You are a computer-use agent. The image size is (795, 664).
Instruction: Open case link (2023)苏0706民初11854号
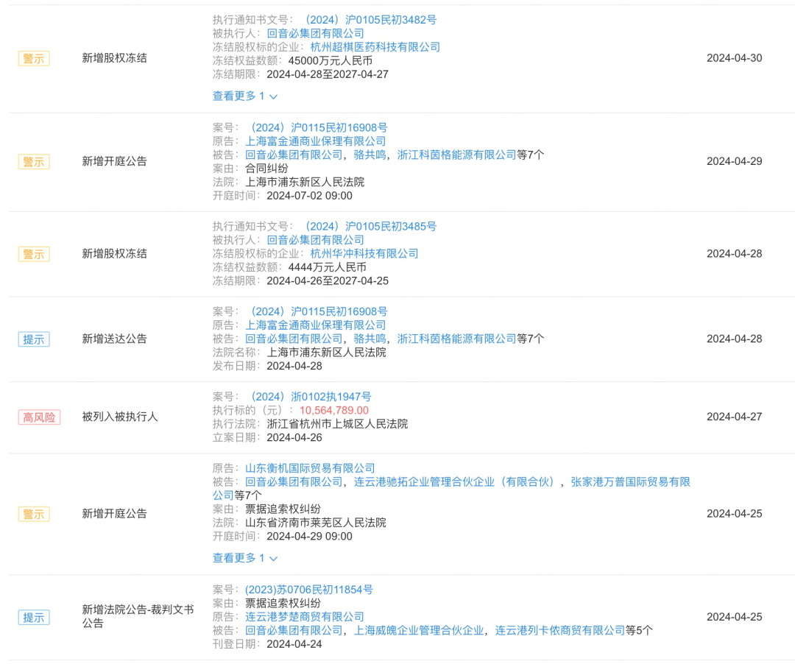tap(308, 590)
